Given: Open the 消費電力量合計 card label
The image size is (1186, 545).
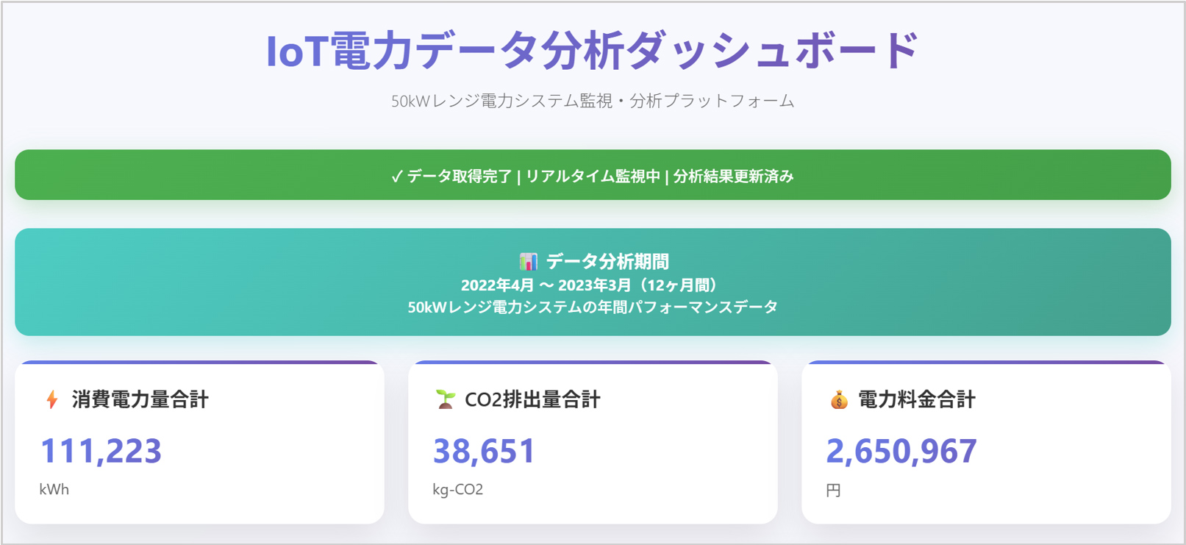Looking at the screenshot, I should click(x=140, y=399).
